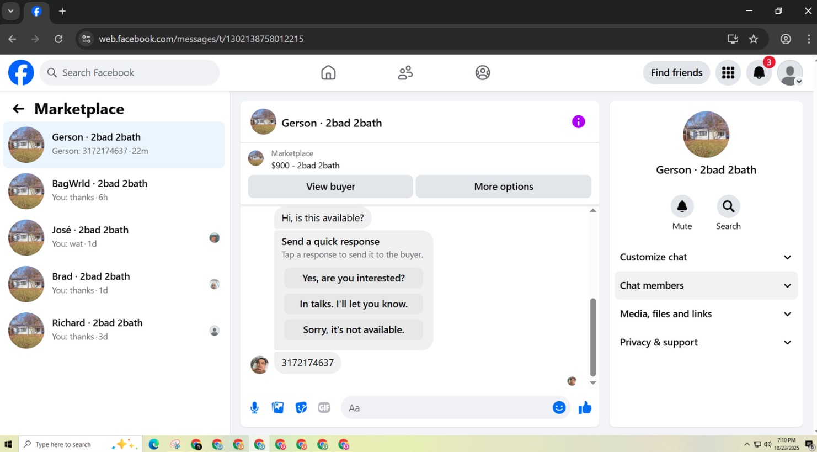This screenshot has width=817, height=452.
Task: Click the "$900 - 2bad 2bath" listing text
Action: [305, 166]
